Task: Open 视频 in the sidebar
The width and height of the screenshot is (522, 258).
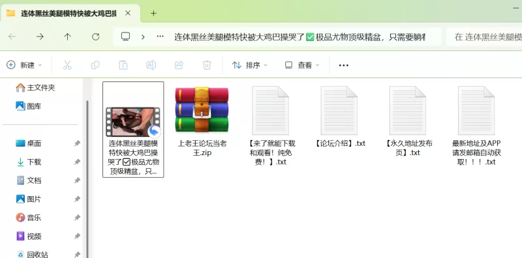Action: [28, 236]
